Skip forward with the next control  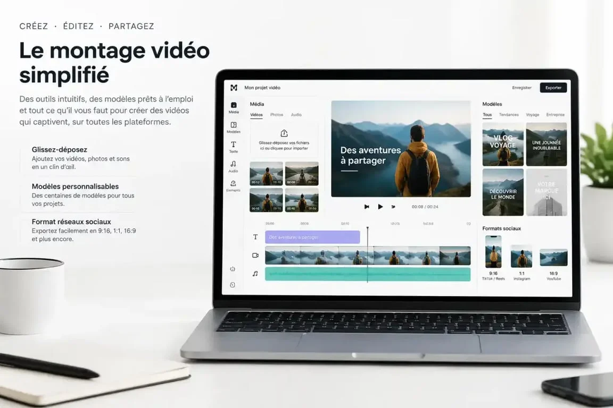click(393, 207)
